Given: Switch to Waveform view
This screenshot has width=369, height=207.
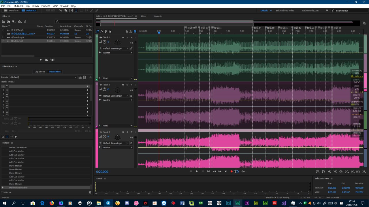Looking at the screenshot, I should (11, 10).
